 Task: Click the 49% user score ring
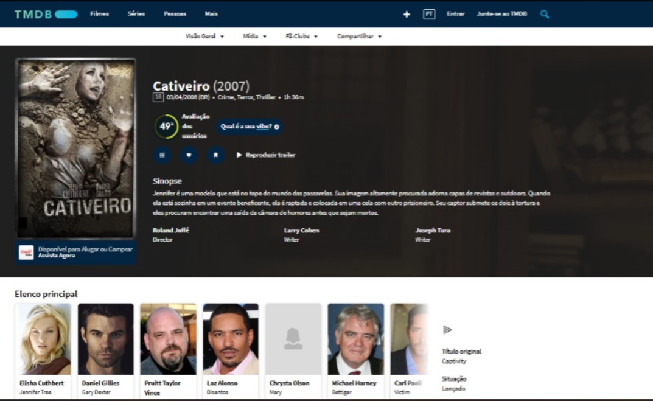166,127
